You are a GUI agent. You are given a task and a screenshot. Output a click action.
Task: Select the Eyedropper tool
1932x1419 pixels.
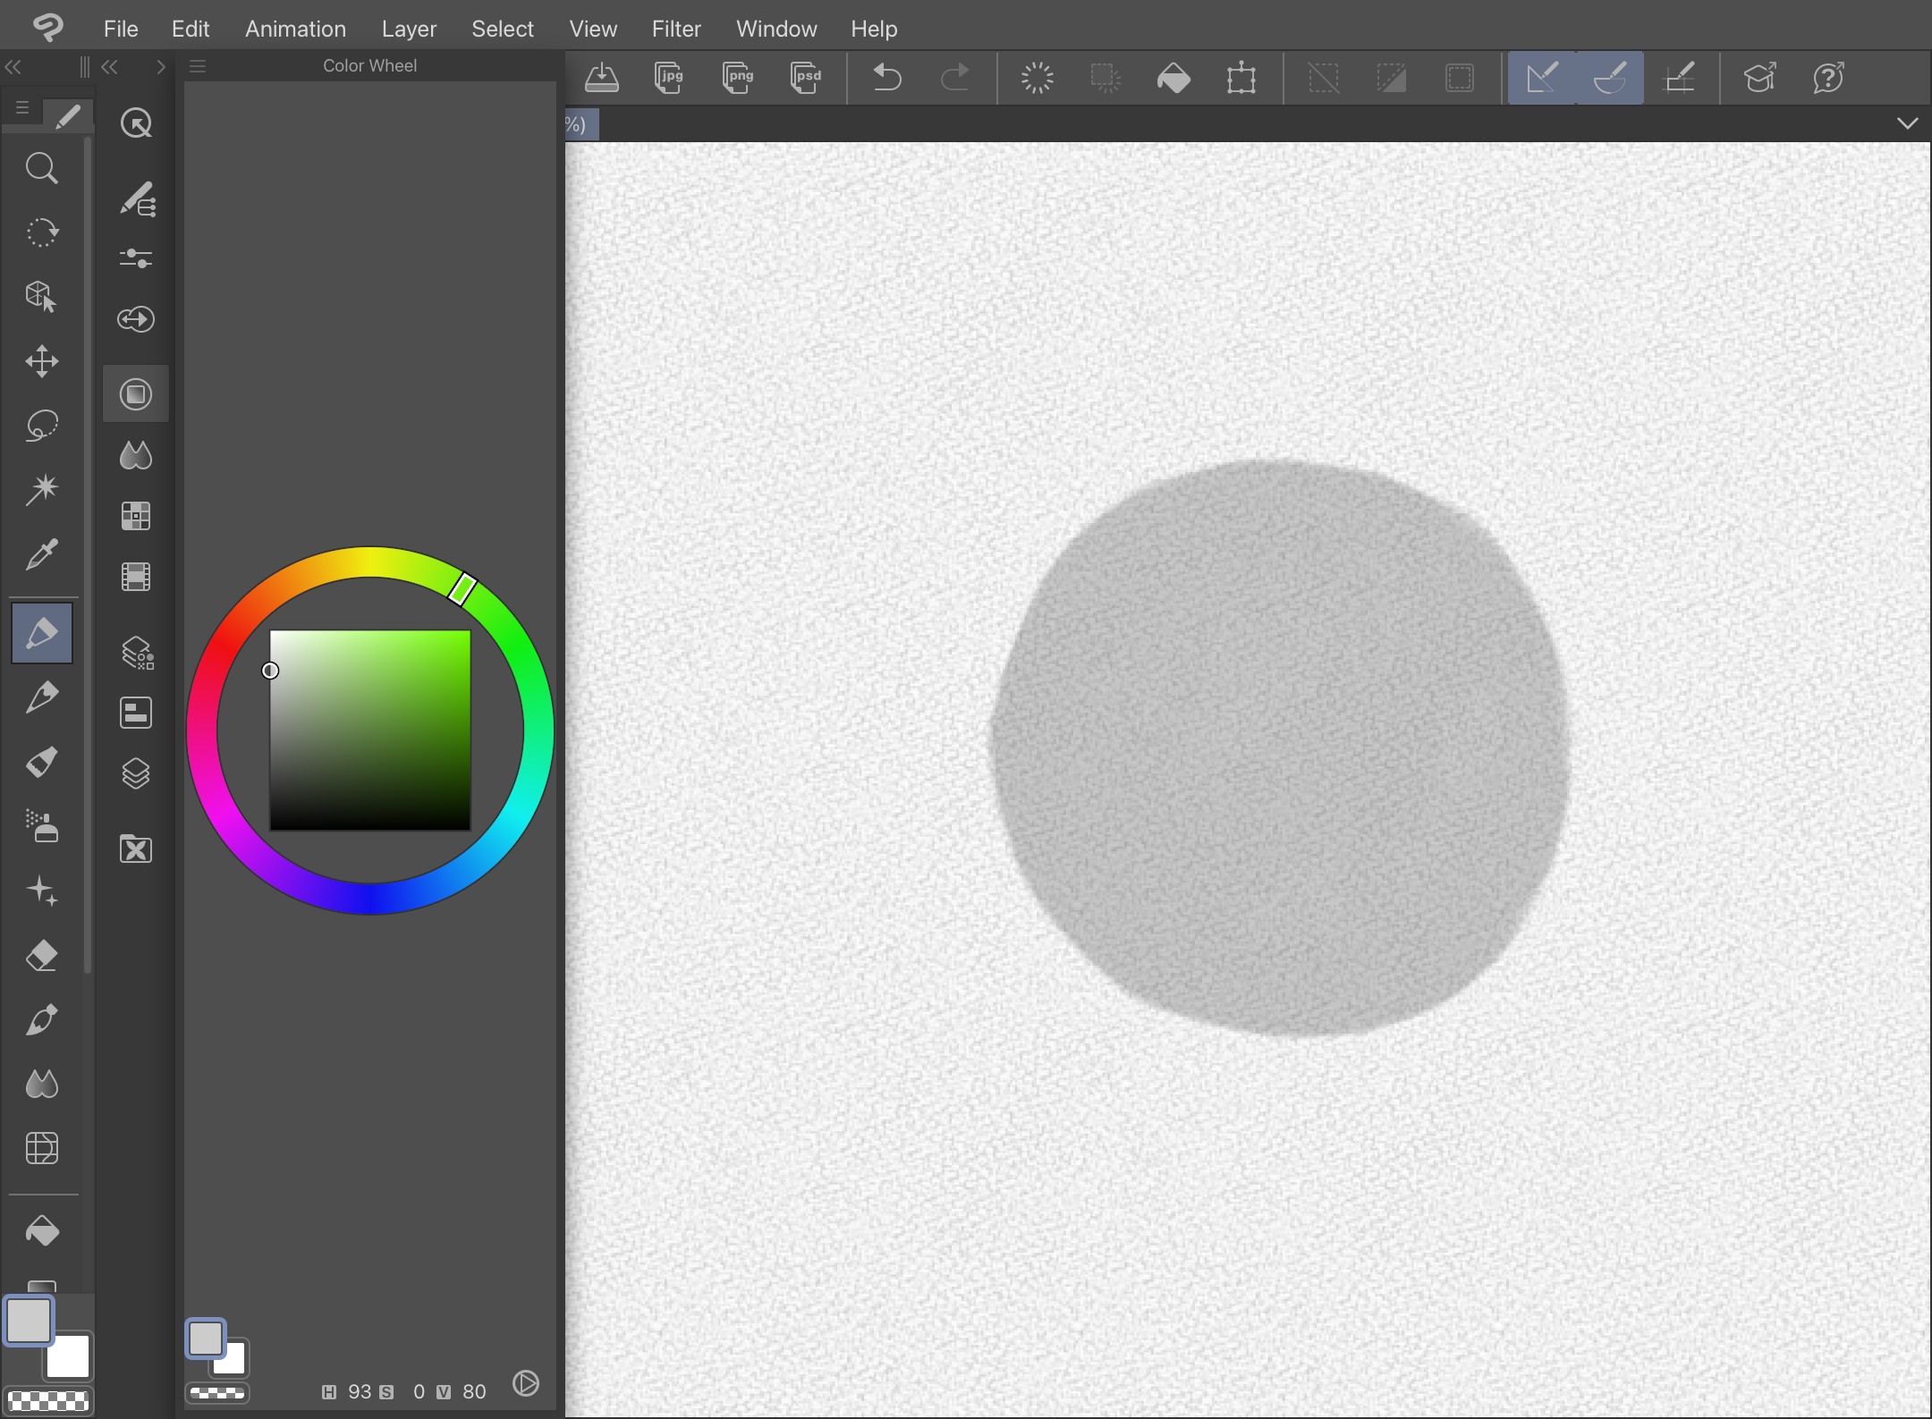click(x=41, y=554)
